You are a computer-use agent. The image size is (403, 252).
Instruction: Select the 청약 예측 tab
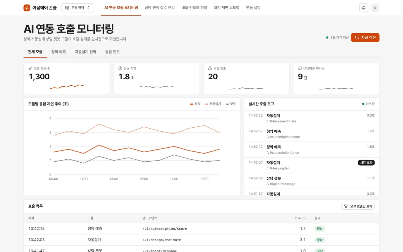coord(59,52)
